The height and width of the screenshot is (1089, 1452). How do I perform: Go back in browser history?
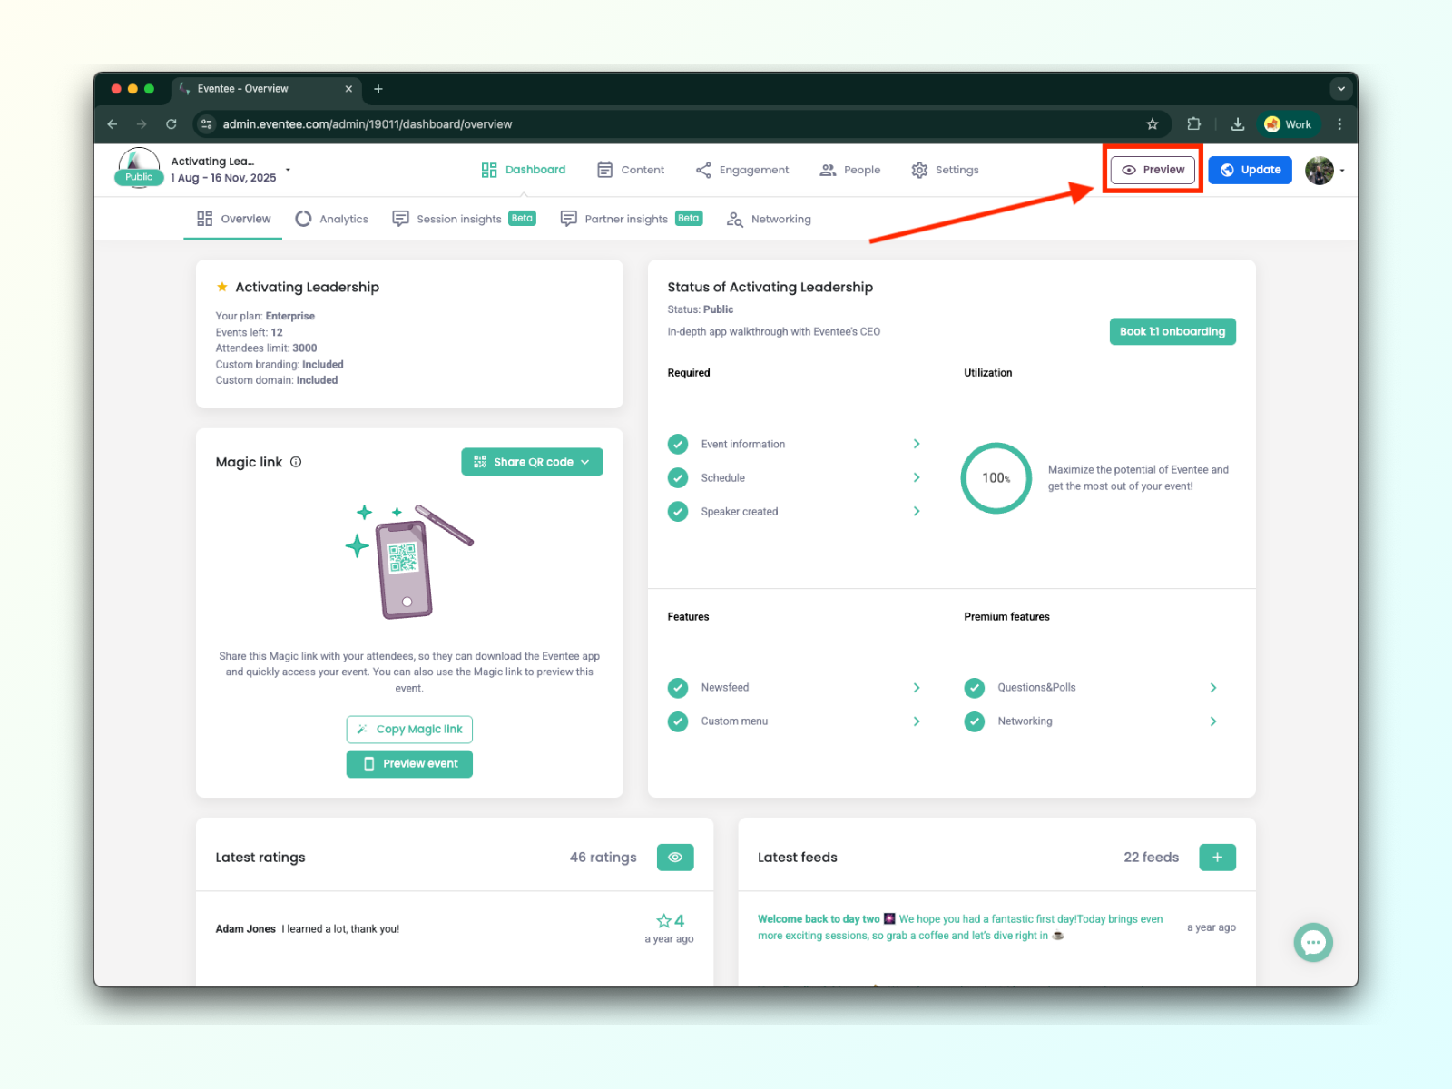[113, 124]
